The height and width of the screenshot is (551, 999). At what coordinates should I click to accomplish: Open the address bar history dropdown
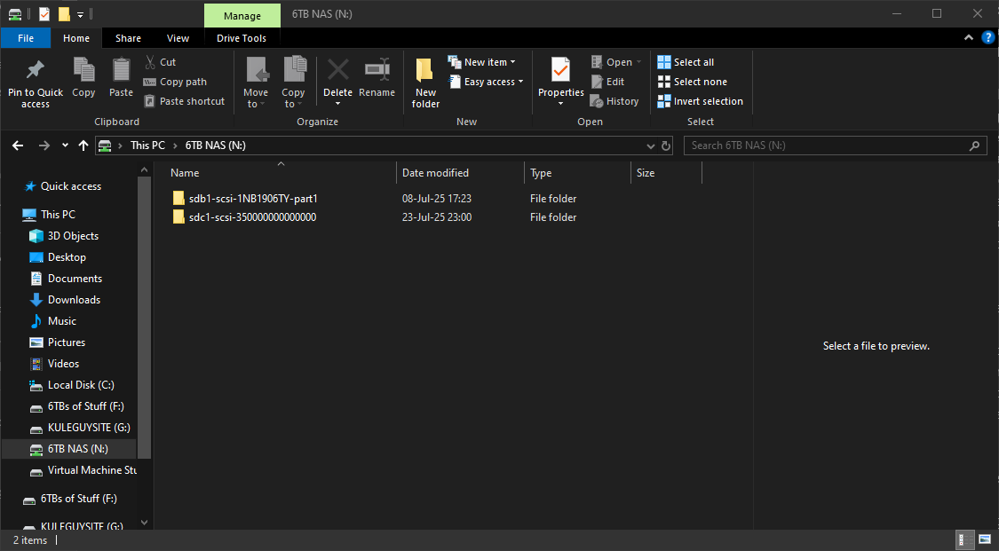click(651, 146)
